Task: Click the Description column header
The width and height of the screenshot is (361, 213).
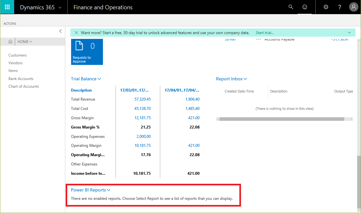Action: tap(81, 90)
